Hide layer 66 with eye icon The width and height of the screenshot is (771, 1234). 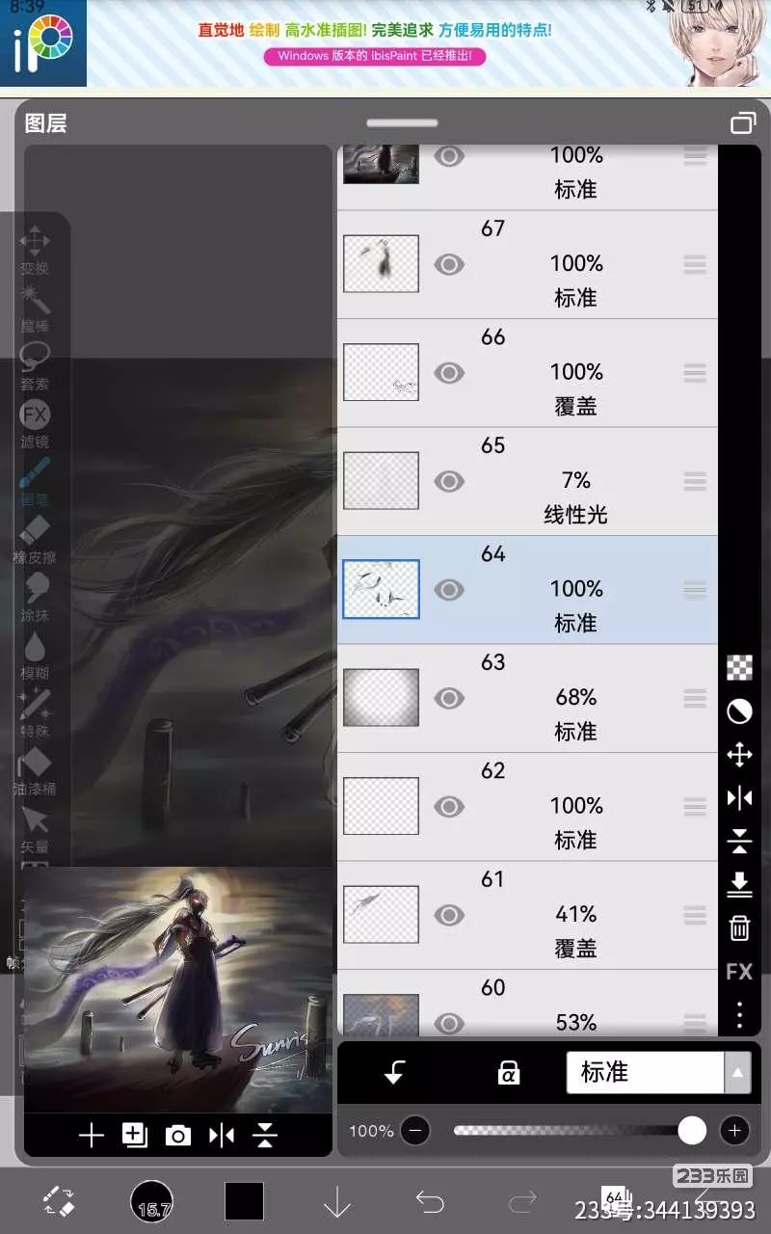coord(449,372)
